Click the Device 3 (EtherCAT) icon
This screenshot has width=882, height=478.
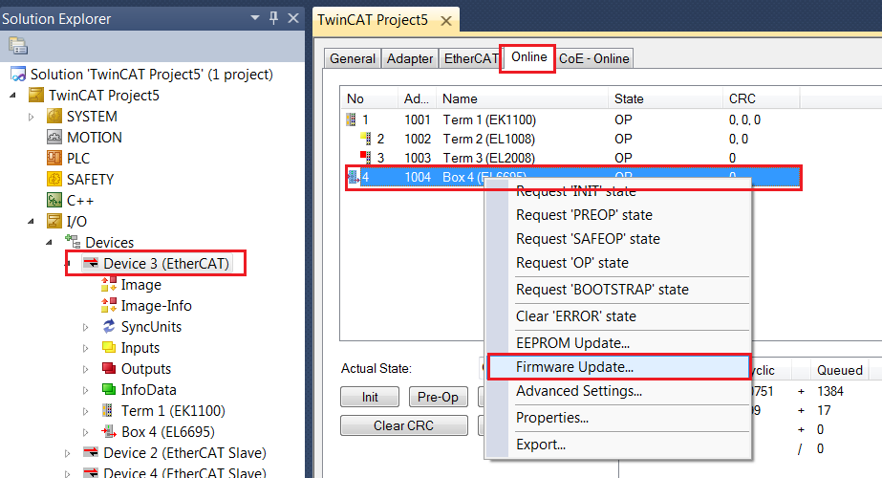point(91,264)
